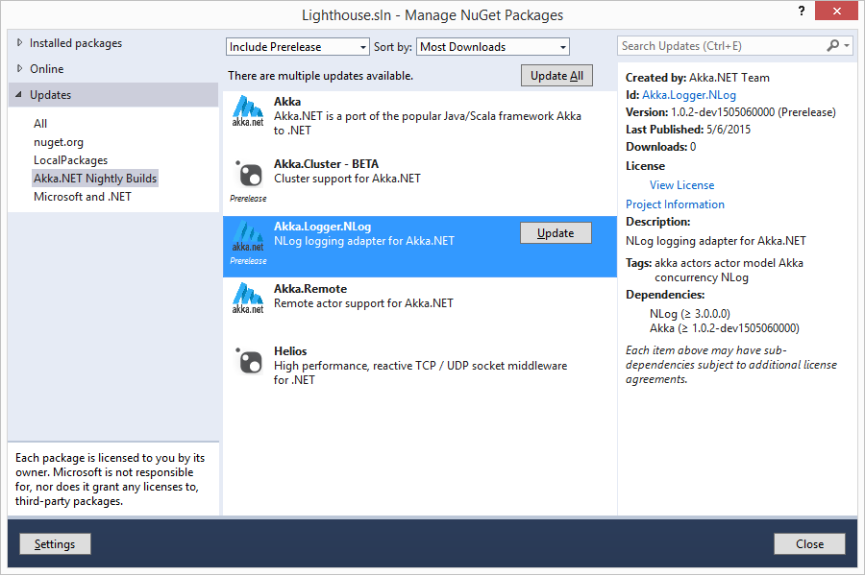Select the Akka package row title
The height and width of the screenshot is (576, 865).
[287, 102]
